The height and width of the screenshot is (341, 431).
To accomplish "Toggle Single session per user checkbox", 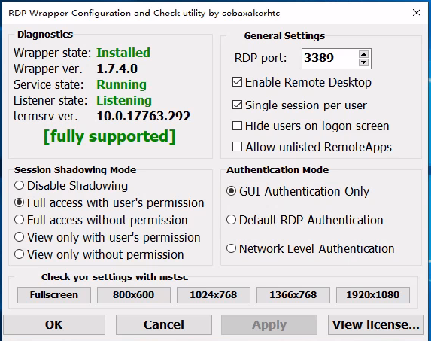I will click(237, 105).
